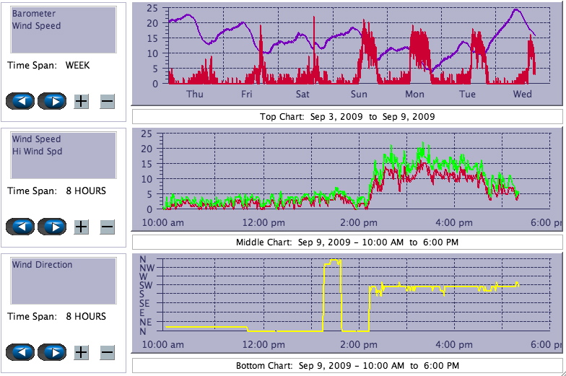Click the Sun wind speed peak in top chart
566x376 pixels.
tap(366, 32)
